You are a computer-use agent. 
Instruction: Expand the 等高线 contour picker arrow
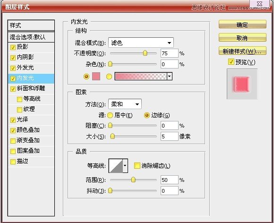coord(125,165)
